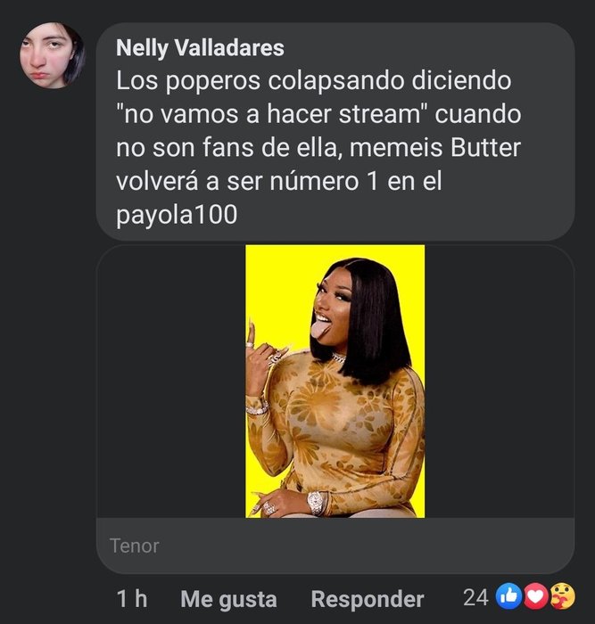
Task: Select the comment text bubble
Action: coord(335,131)
